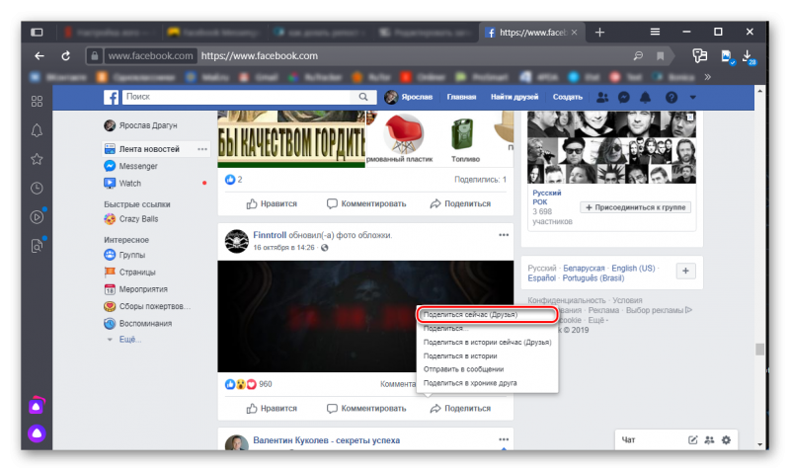Open the help question mark icon

(x=671, y=97)
